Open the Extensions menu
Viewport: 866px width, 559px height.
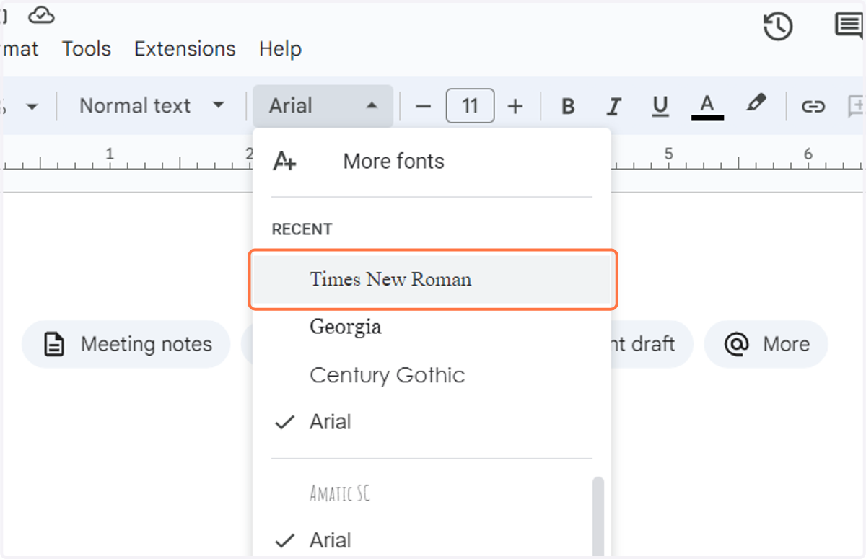[x=185, y=49]
